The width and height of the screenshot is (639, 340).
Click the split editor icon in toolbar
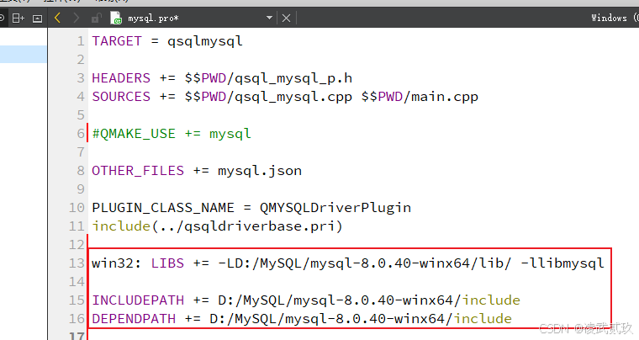click(x=18, y=18)
